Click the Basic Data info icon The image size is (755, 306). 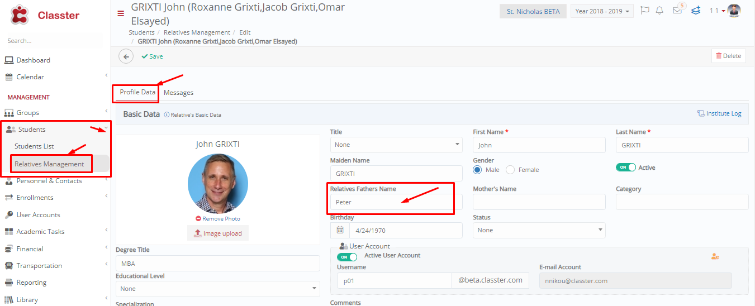tap(167, 114)
